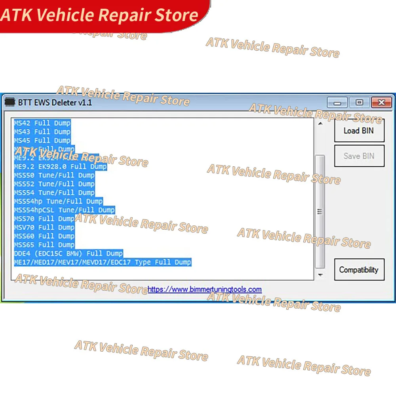This screenshot has height=396, width=396.
Task: Select MSS54 Tune/Full Dump row
Action: click(54, 193)
